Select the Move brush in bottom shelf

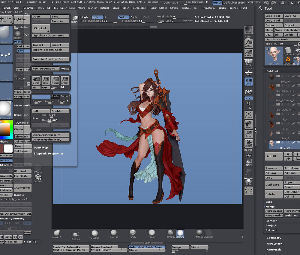point(57,234)
